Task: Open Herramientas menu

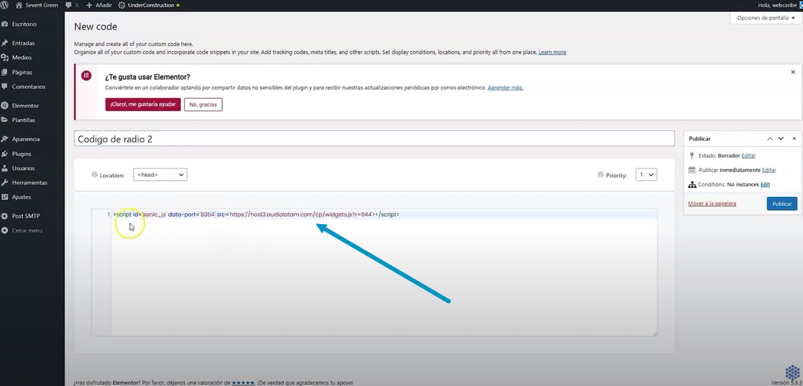Action: click(30, 183)
